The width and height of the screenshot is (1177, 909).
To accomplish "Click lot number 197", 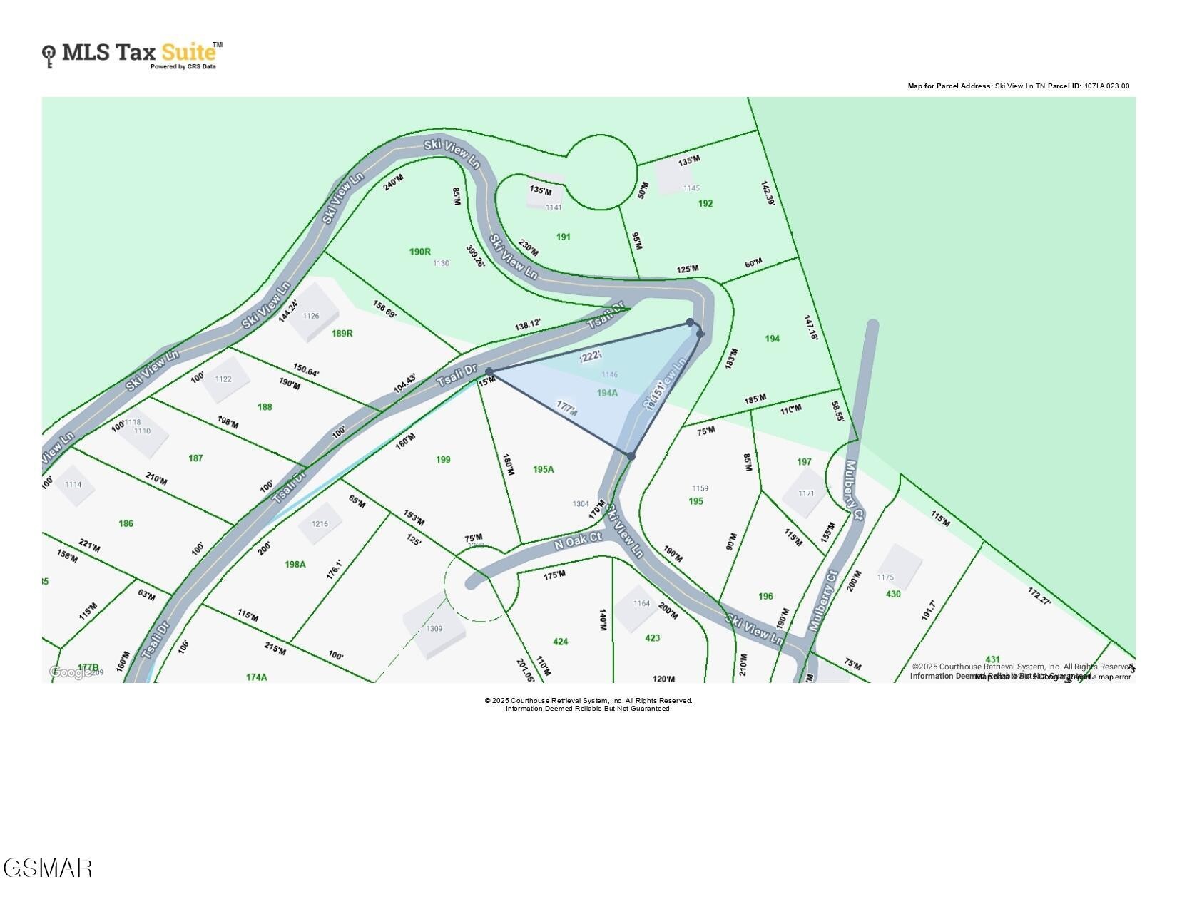I will point(804,462).
